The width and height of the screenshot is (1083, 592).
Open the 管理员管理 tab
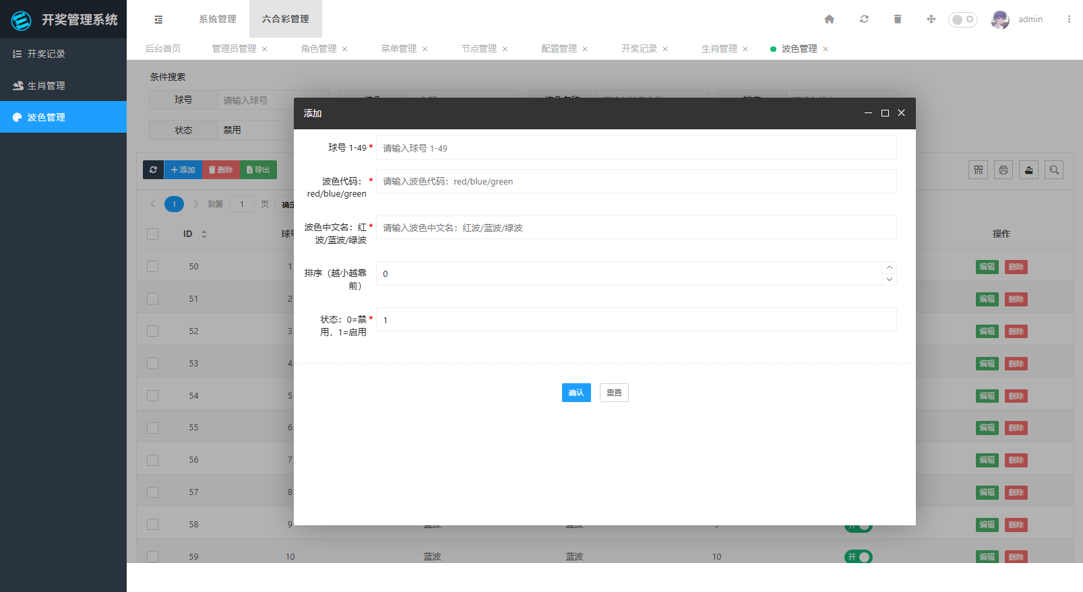pos(234,48)
